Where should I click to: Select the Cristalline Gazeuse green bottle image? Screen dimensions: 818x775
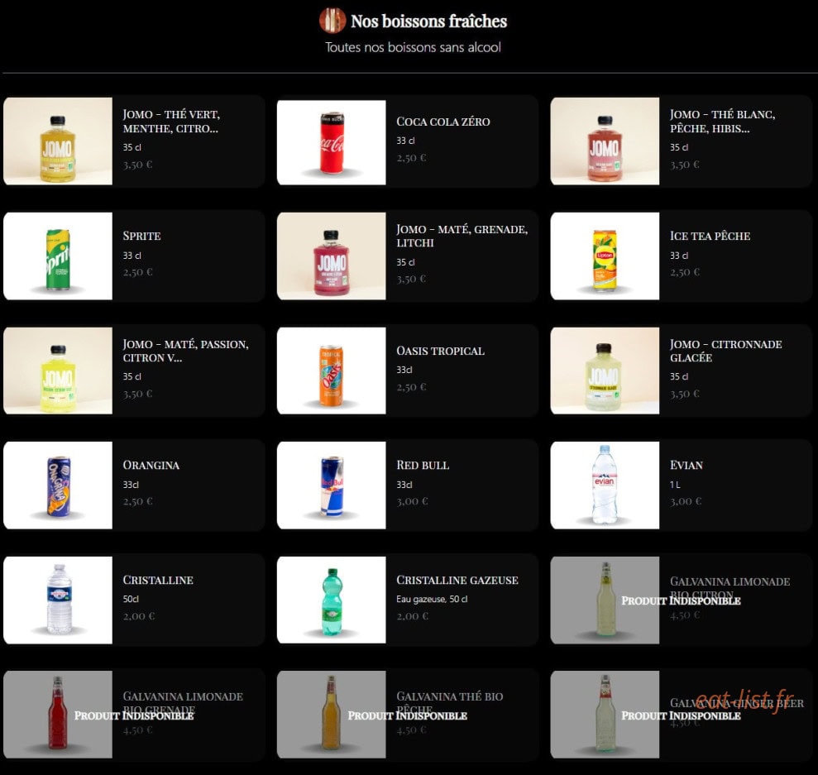click(332, 600)
